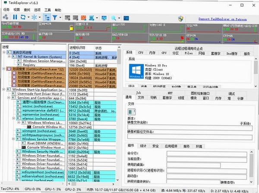This screenshot has width=259, height=193.
Task: Open the 工具 menu
Action: 47,10
